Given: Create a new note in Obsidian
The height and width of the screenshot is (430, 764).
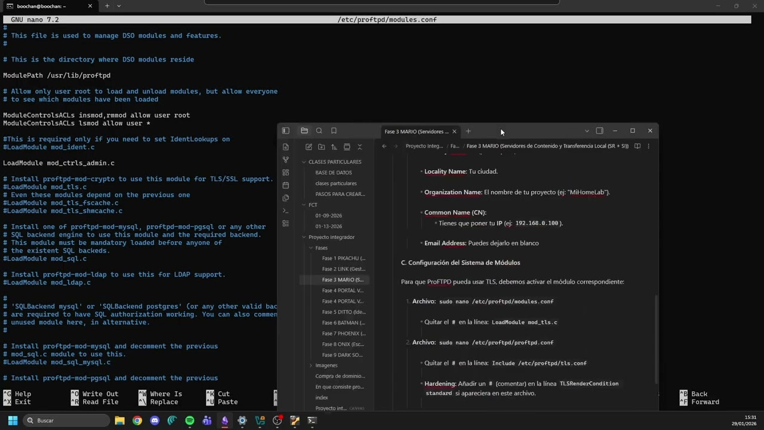Looking at the screenshot, I should pyautogui.click(x=309, y=147).
